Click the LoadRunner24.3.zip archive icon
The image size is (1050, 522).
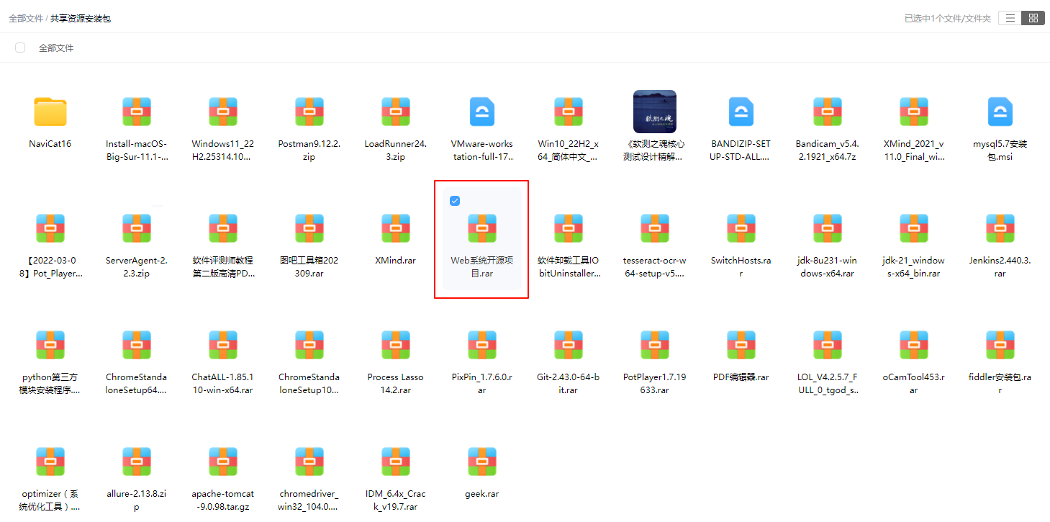(x=396, y=112)
